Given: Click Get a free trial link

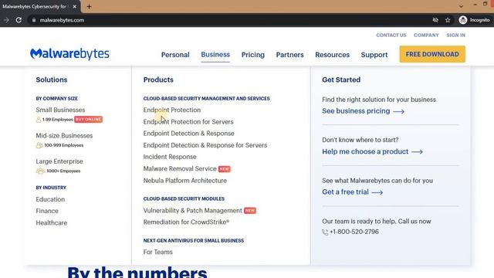Looking at the screenshot, I should [x=345, y=192].
